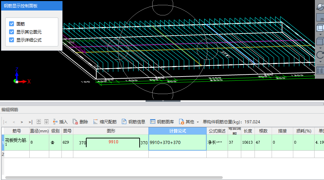Click the 插入 insert button
The width and height of the screenshot is (324, 180).
click(x=60, y=122)
